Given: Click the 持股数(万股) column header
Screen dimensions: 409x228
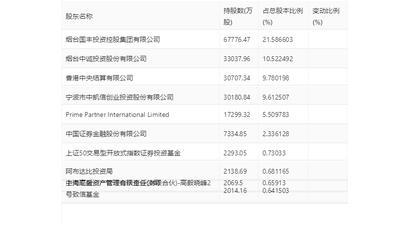Looking at the screenshot, I should [238, 16].
